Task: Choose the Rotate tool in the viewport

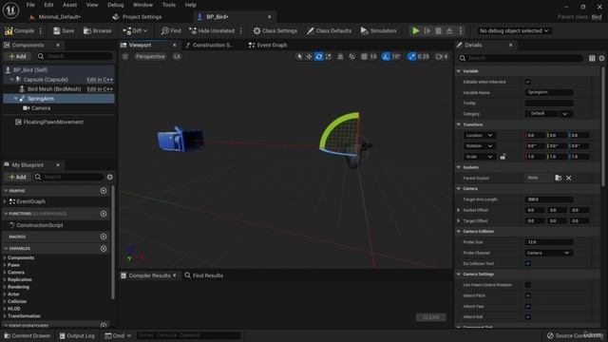Action: pyautogui.click(x=319, y=57)
